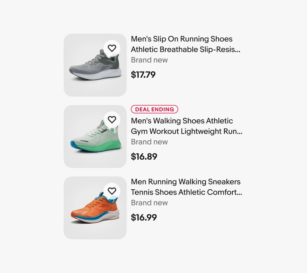Open the orange sneaker product image
Screen dimensions: 307x273
pyautogui.click(x=92, y=212)
